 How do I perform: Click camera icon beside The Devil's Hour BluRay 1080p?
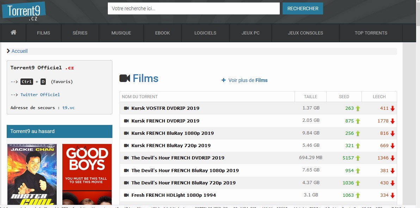126,170
